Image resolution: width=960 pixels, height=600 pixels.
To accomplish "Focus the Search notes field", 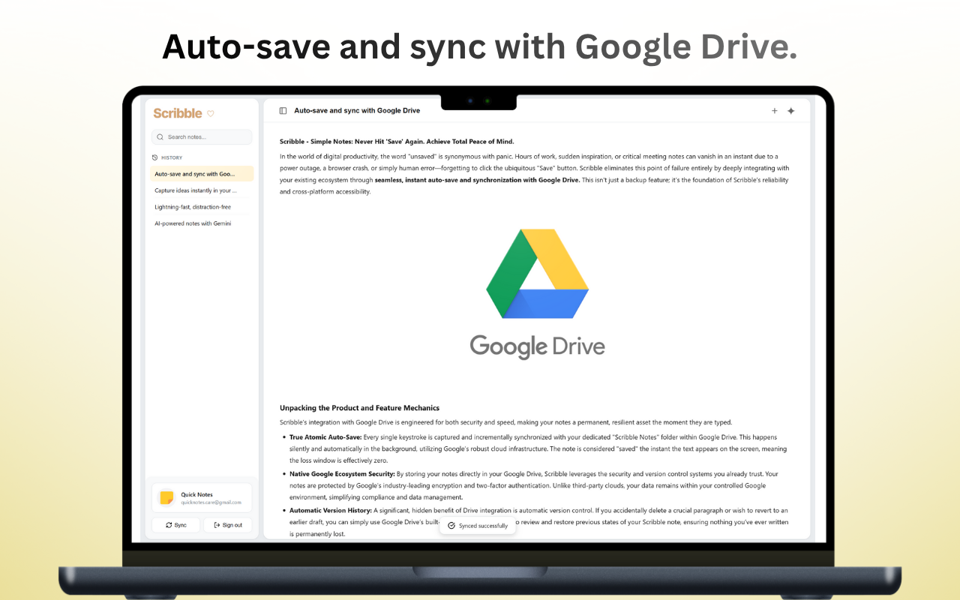I will click(206, 137).
